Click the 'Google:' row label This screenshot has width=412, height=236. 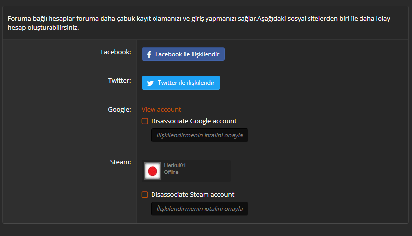click(x=119, y=109)
